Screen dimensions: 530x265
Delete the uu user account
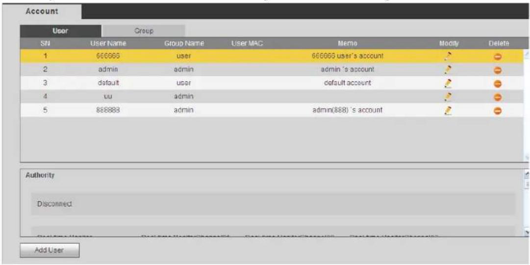click(x=498, y=97)
